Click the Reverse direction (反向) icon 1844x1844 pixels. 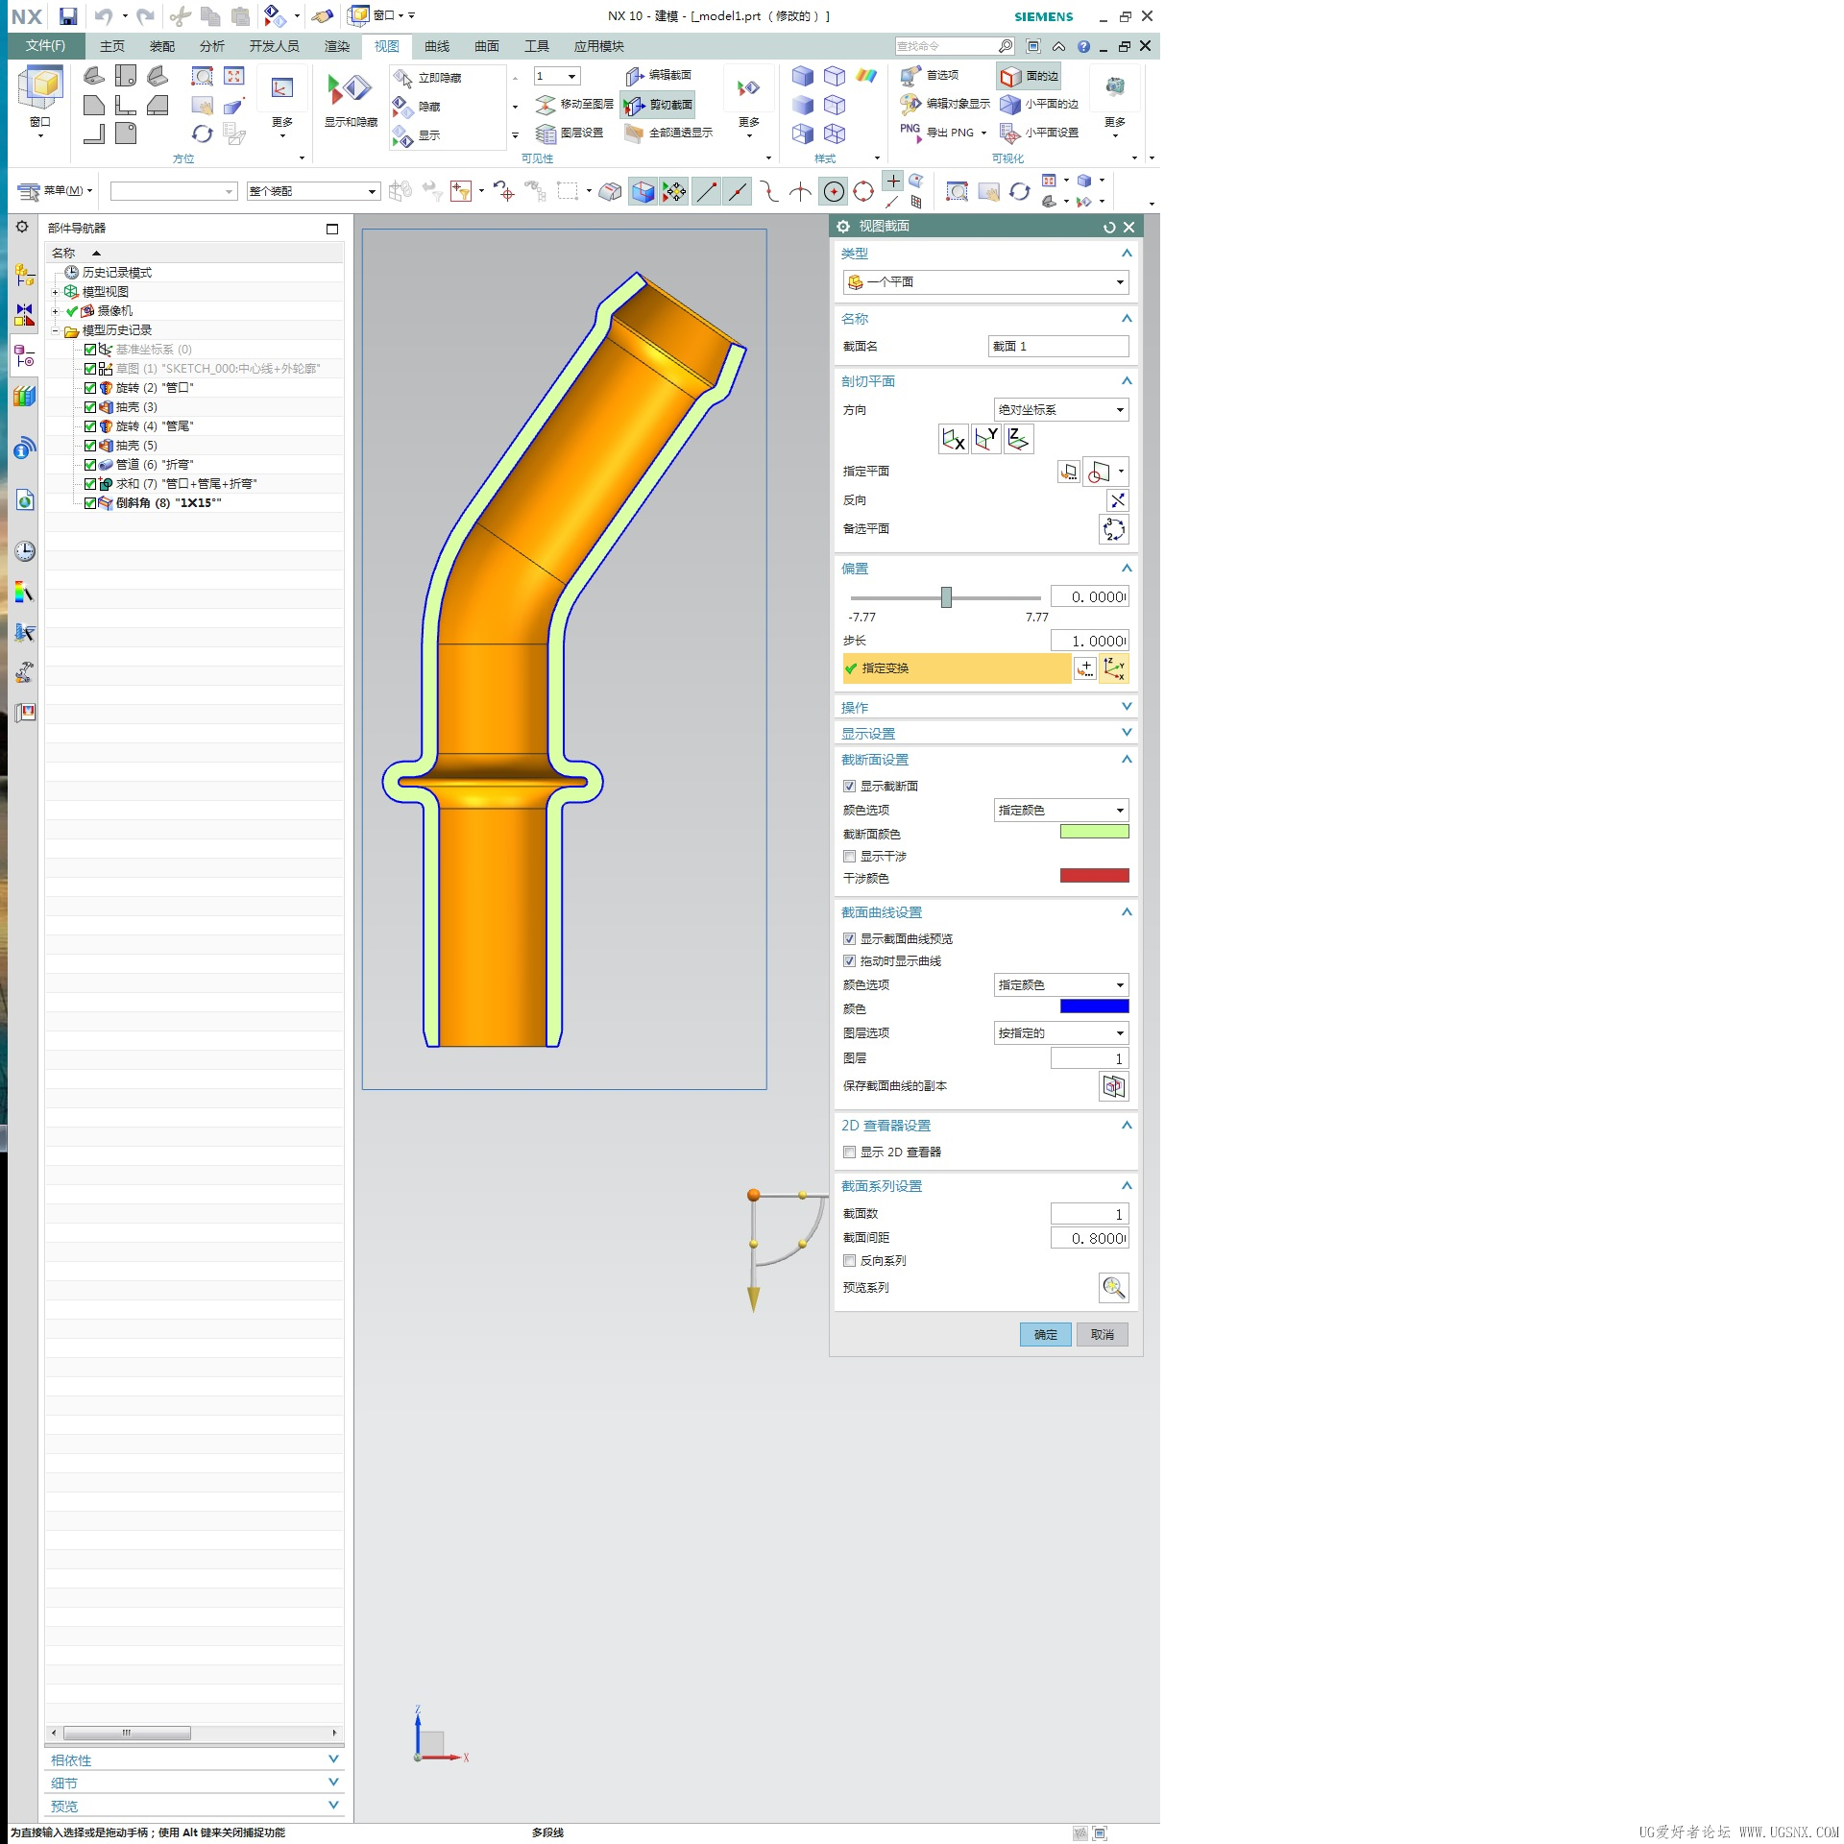click(1117, 500)
